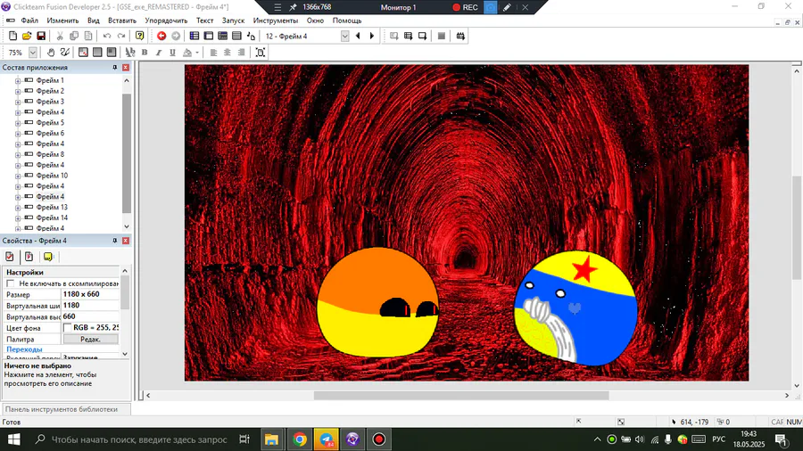
Task: Create a new application file
Action: tap(12, 36)
